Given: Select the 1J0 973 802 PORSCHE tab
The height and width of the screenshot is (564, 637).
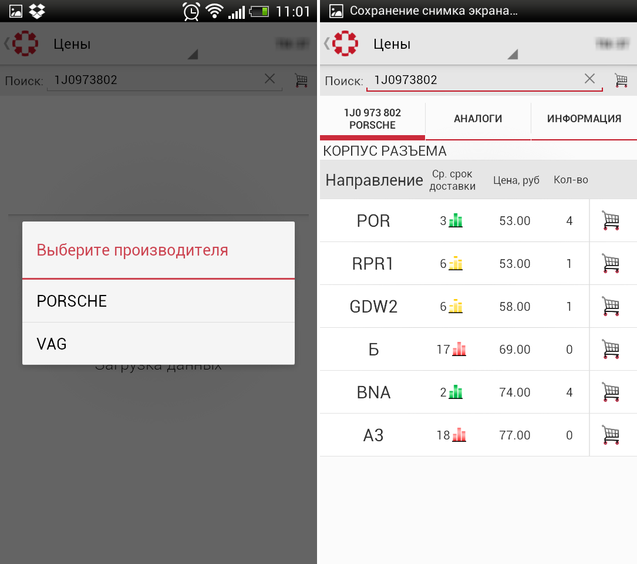Looking at the screenshot, I should tap(372, 119).
